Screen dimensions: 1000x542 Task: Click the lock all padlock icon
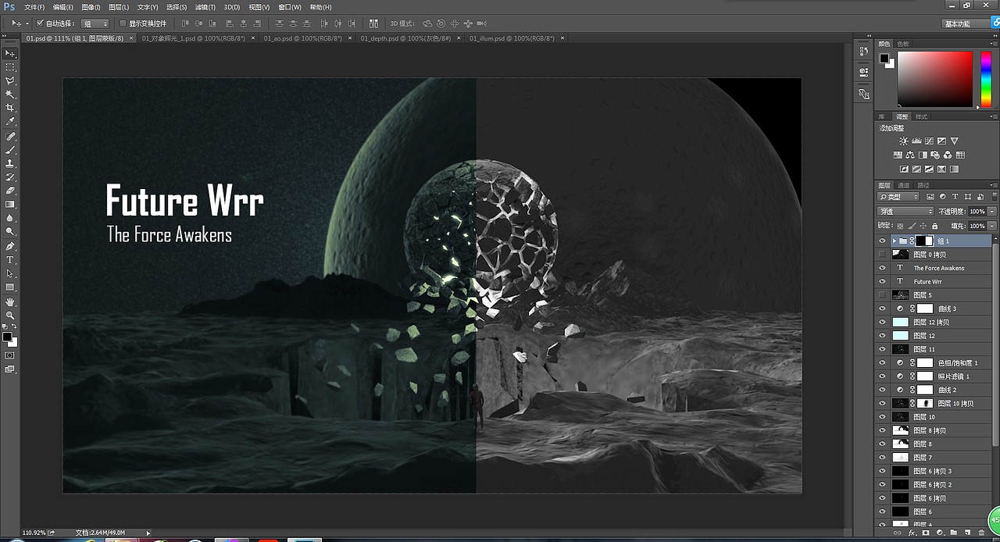[x=934, y=226]
